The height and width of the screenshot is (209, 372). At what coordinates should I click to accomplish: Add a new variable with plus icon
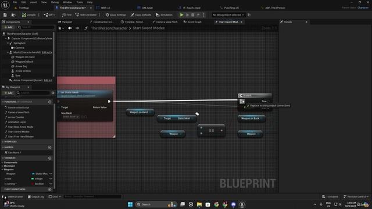tap(50, 158)
